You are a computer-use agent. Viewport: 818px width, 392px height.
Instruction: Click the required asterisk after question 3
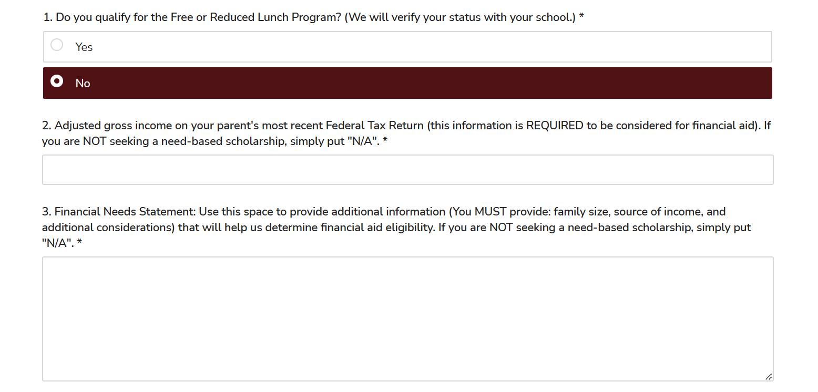[79, 244]
